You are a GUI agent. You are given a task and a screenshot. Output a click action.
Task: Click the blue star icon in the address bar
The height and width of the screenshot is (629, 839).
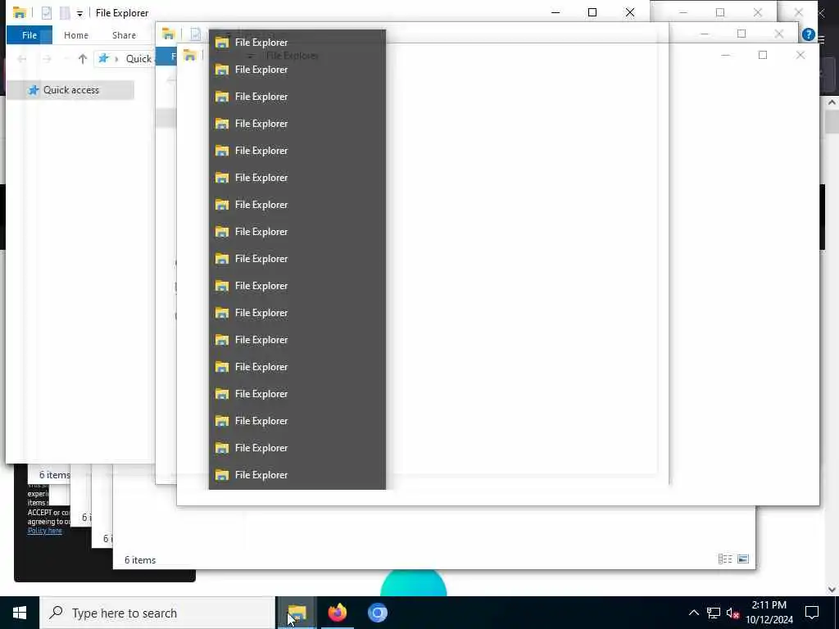(x=103, y=58)
